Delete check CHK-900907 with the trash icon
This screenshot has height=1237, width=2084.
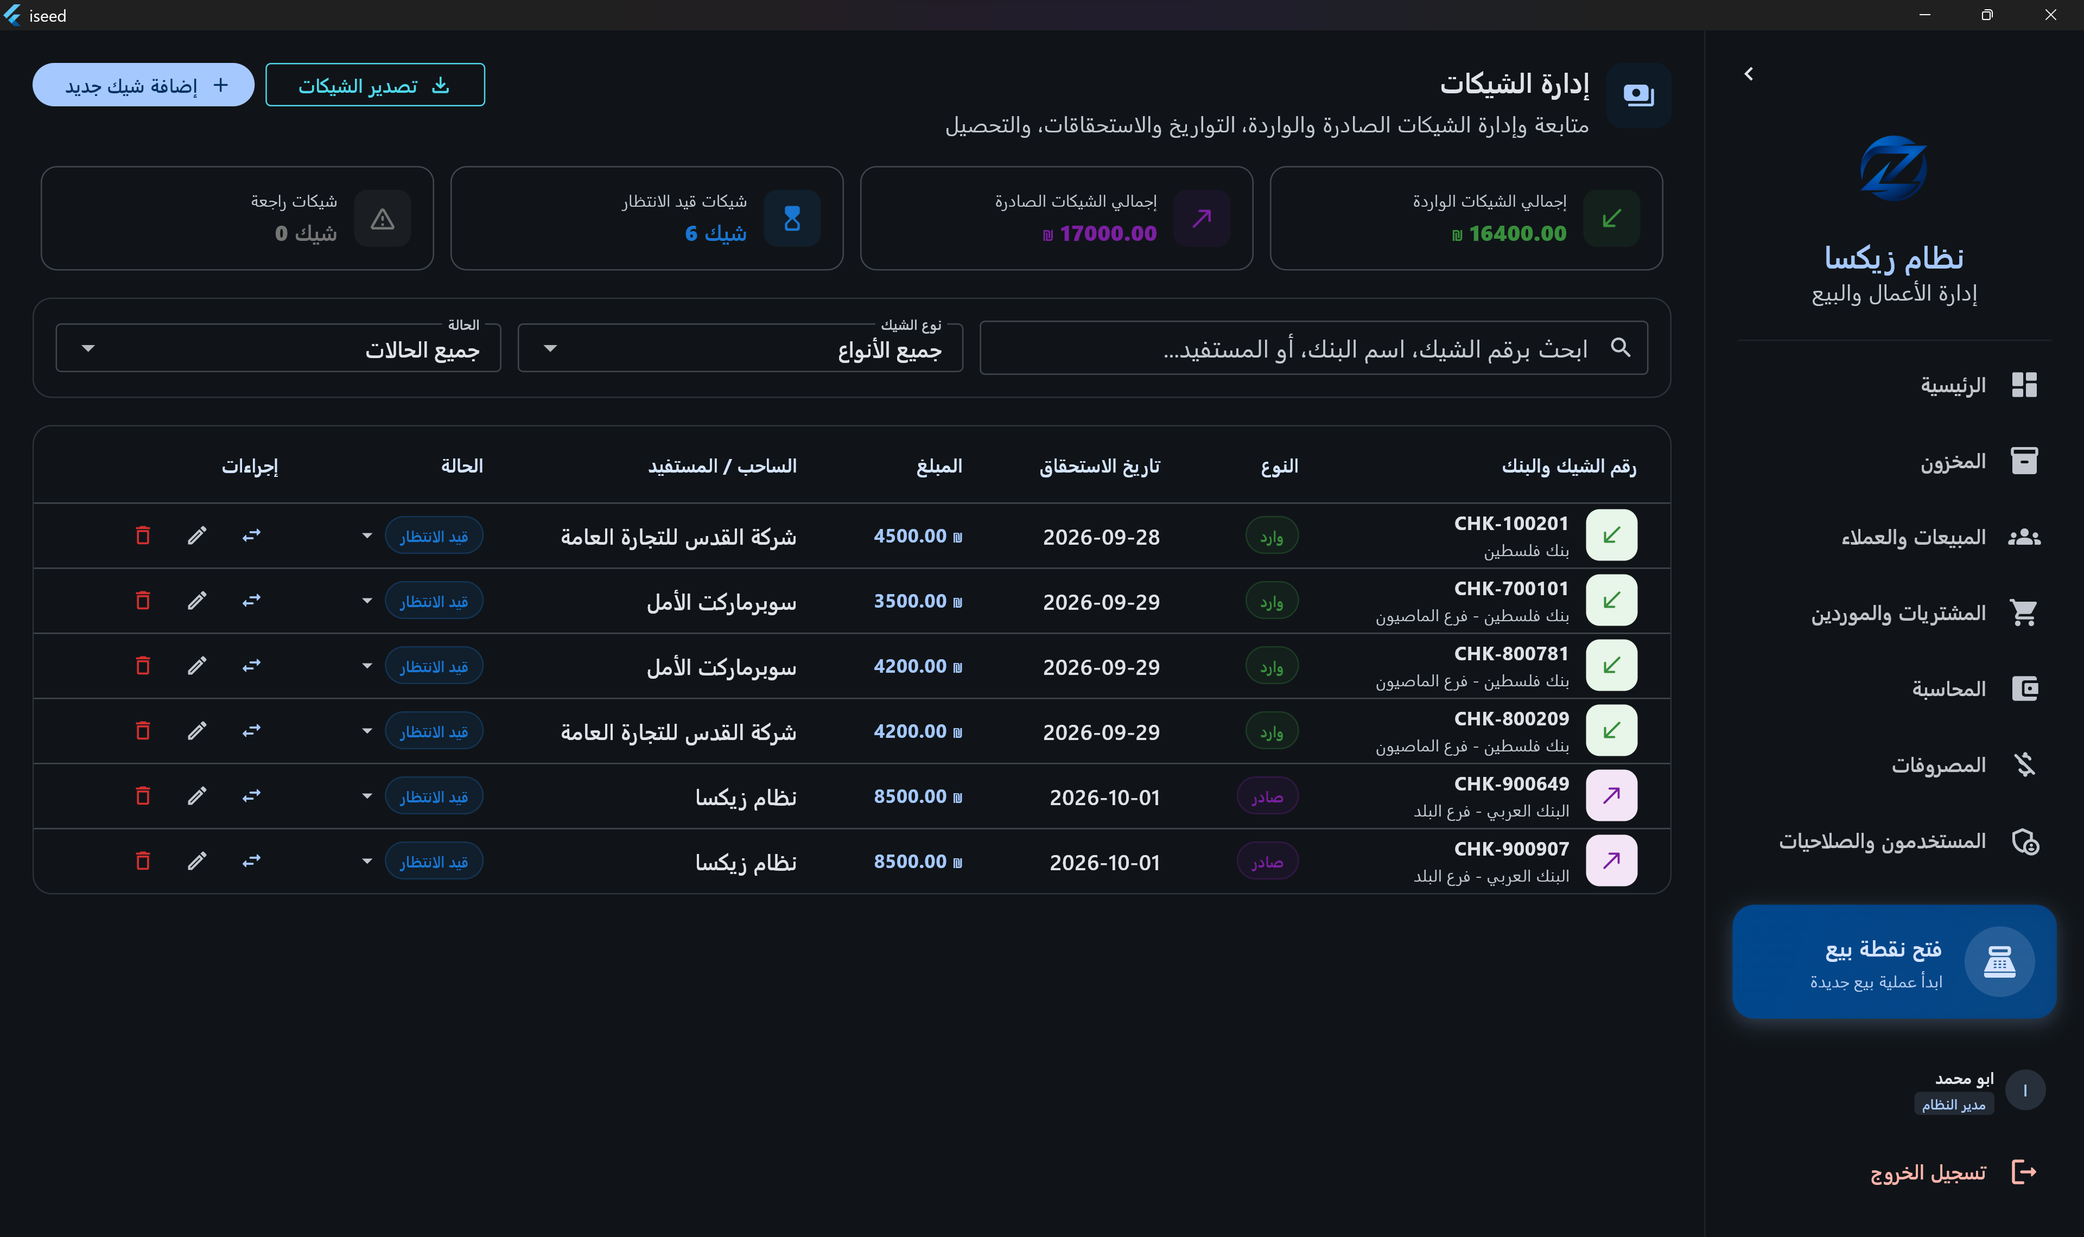click(x=143, y=860)
